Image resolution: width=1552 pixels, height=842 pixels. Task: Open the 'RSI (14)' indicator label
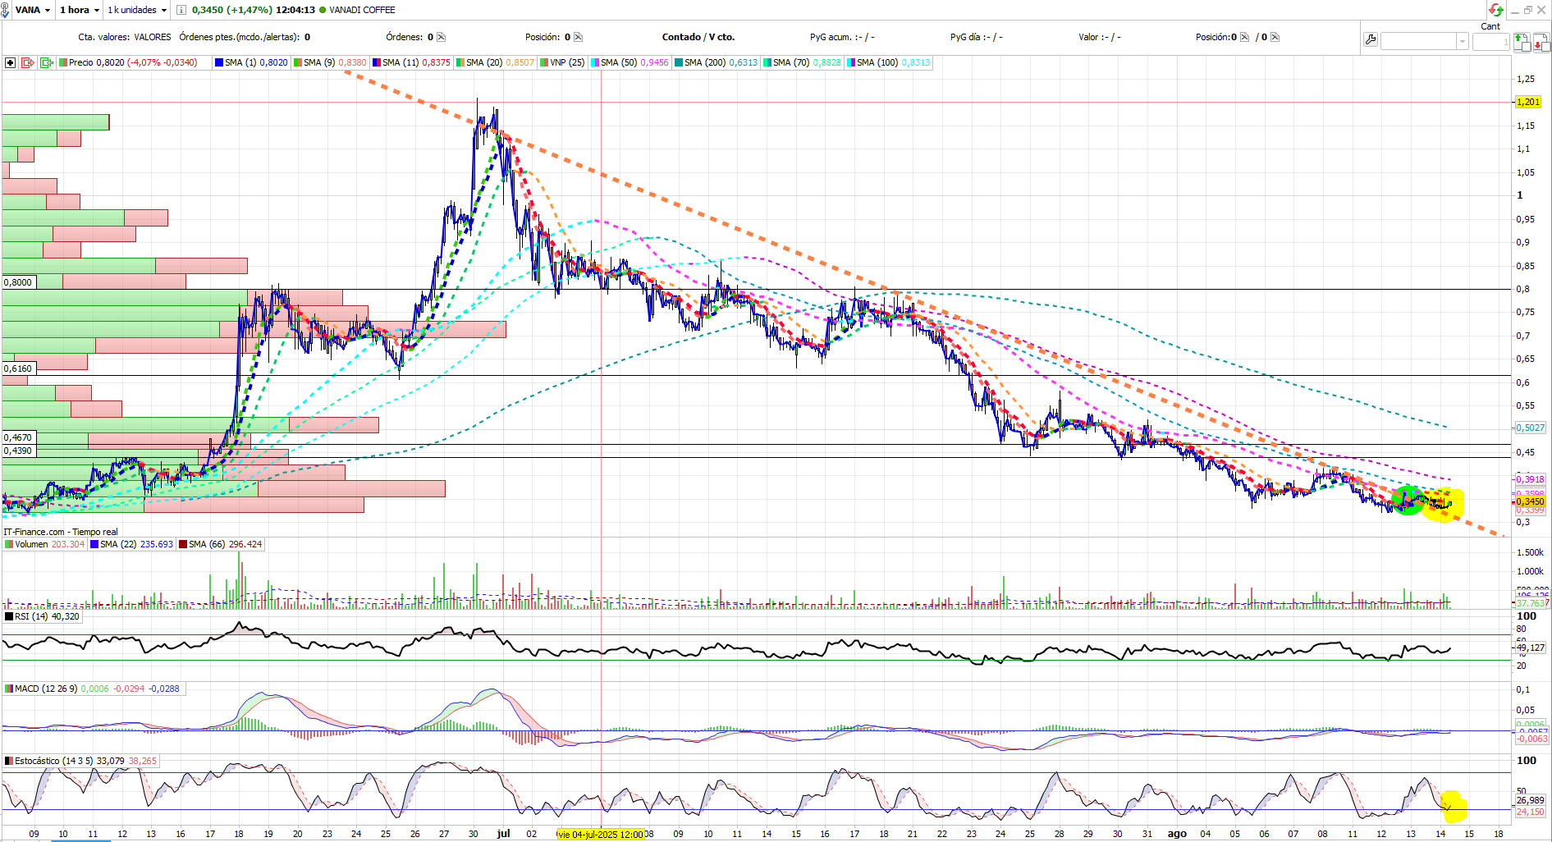33,616
